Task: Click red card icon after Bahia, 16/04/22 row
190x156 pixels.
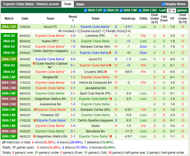Action: tap(110, 65)
